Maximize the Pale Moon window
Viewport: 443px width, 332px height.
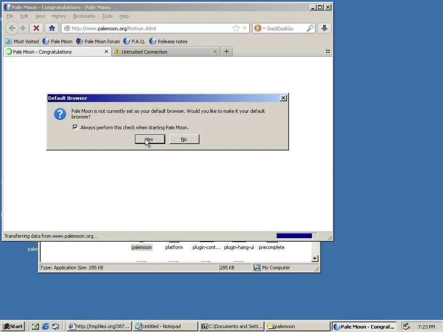[x=320, y=7]
